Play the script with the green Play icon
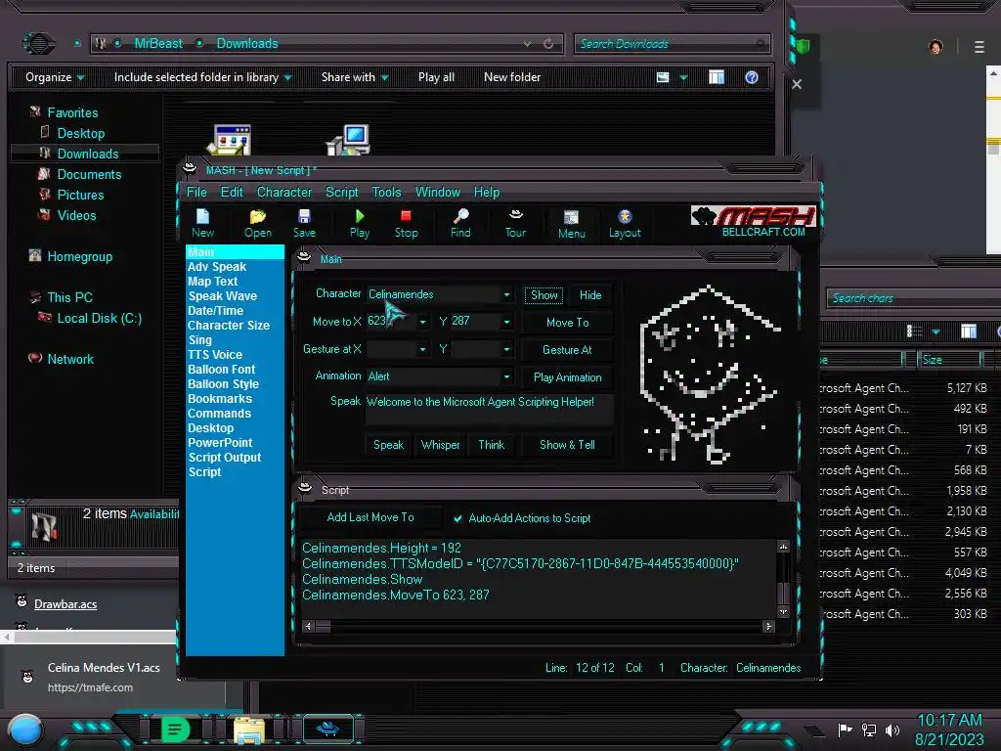This screenshot has width=1001, height=751. coord(360,224)
